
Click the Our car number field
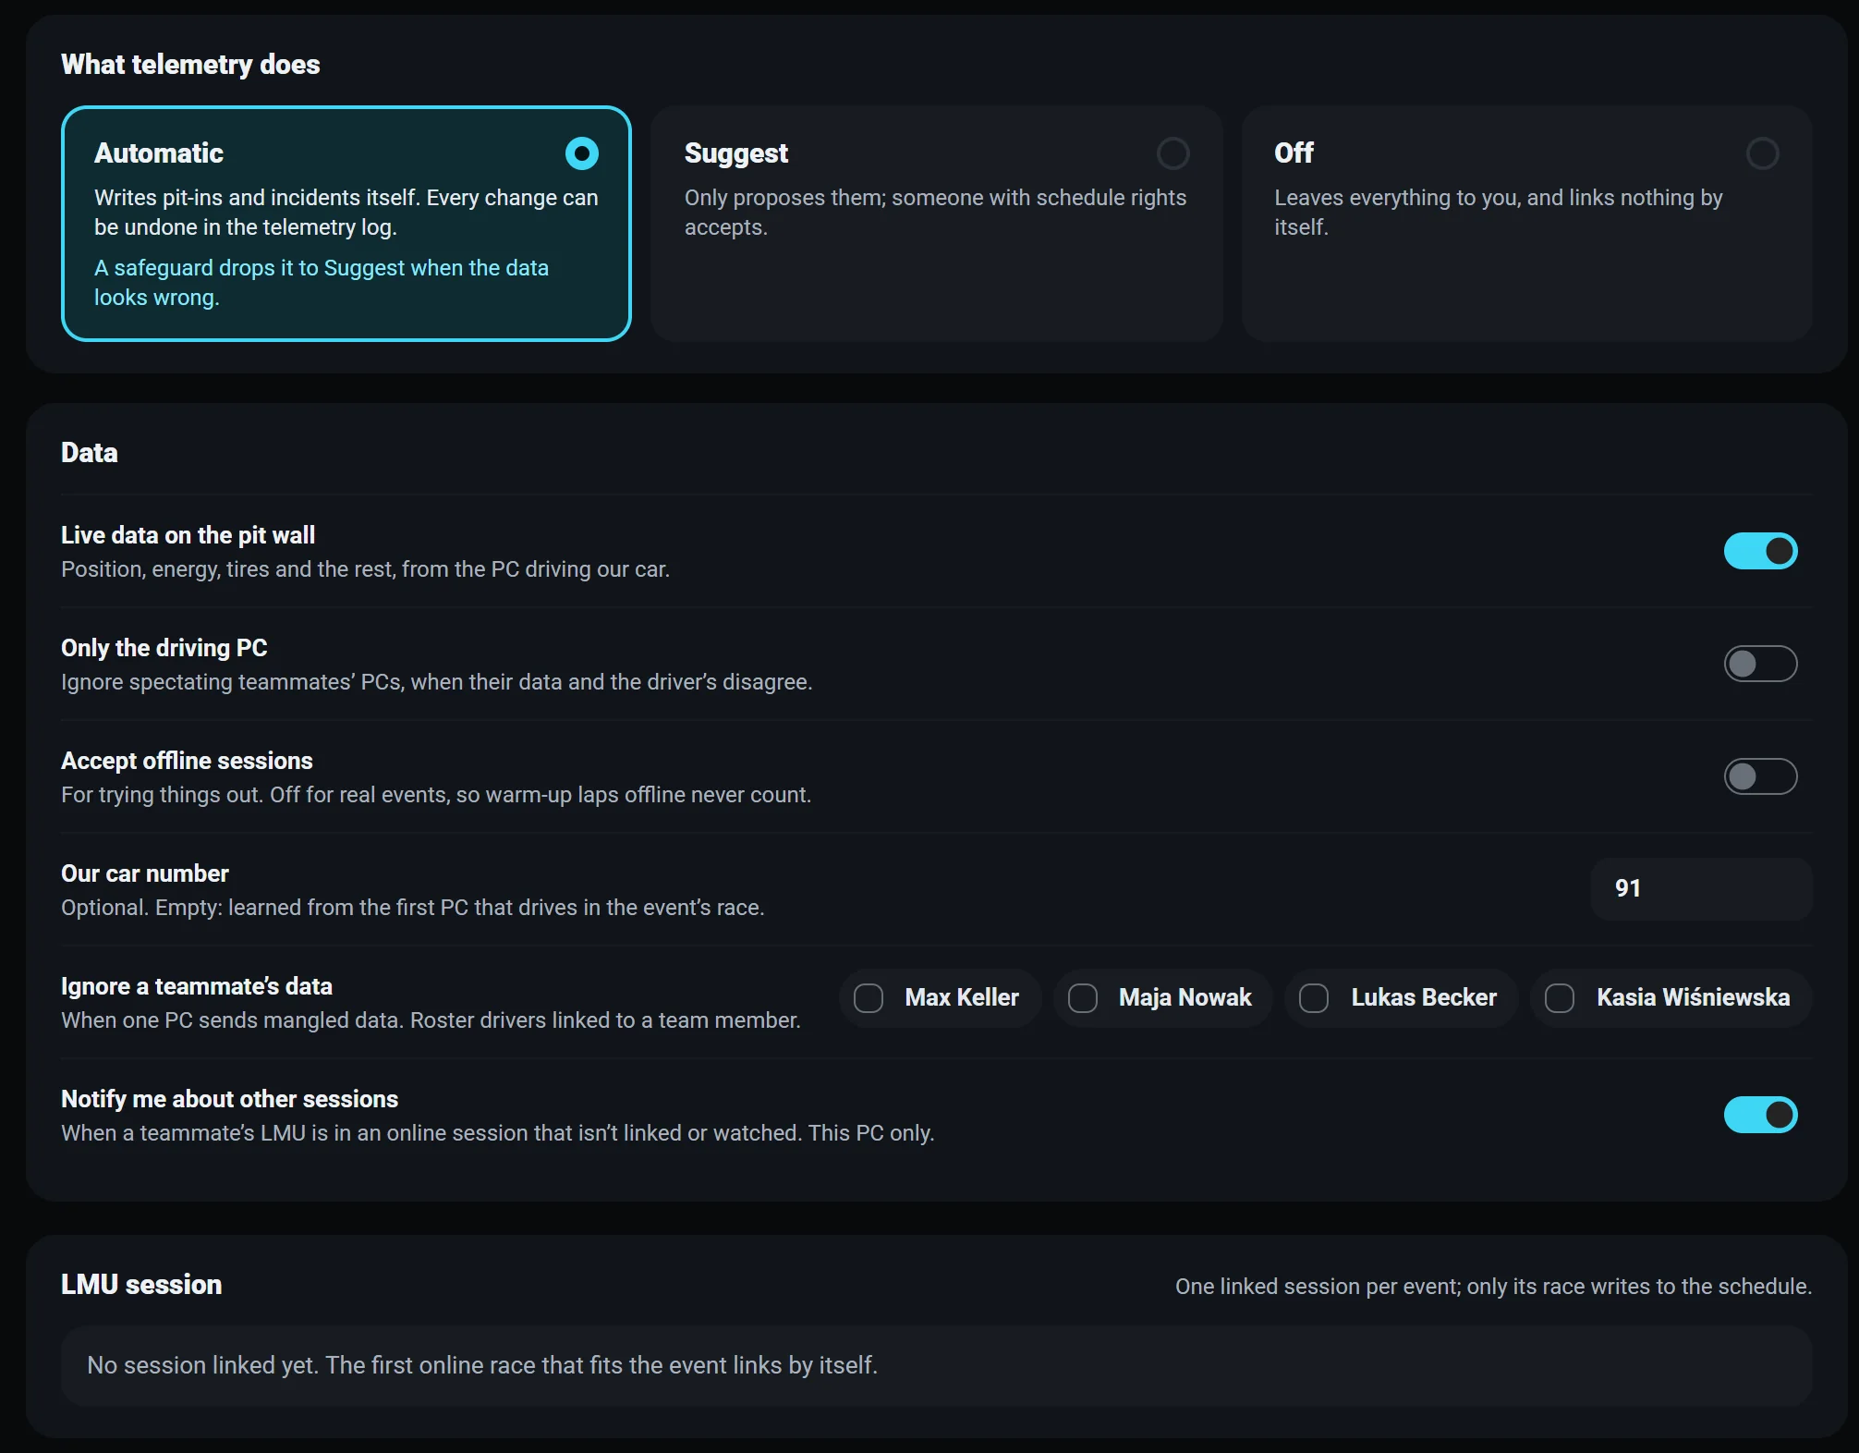point(1701,889)
